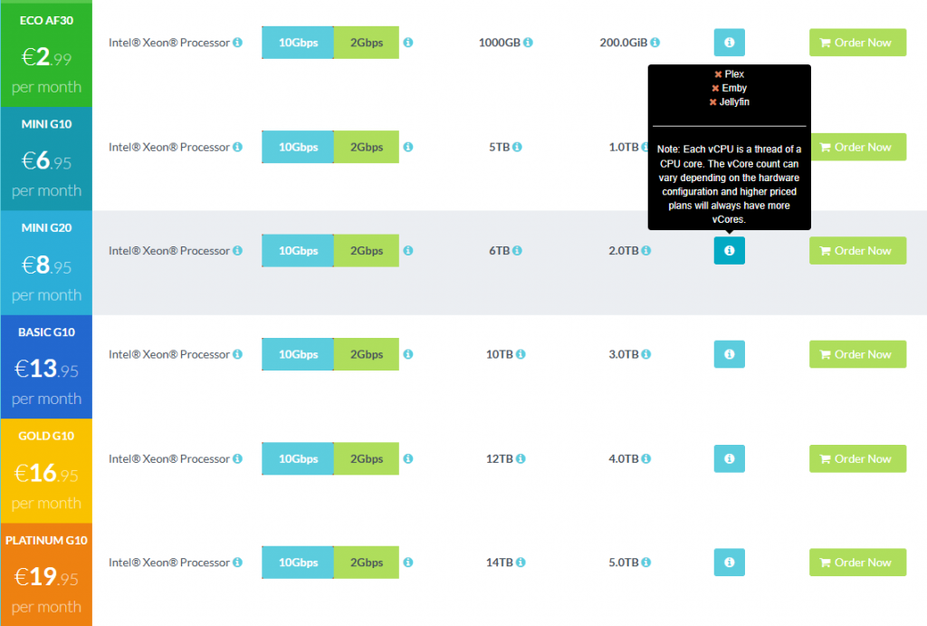Click the 14TB traffic value
Image resolution: width=927 pixels, height=626 pixels.
[x=500, y=562]
